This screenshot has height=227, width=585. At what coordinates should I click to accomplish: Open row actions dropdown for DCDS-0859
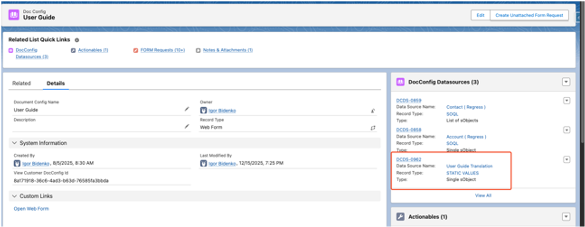click(566, 101)
